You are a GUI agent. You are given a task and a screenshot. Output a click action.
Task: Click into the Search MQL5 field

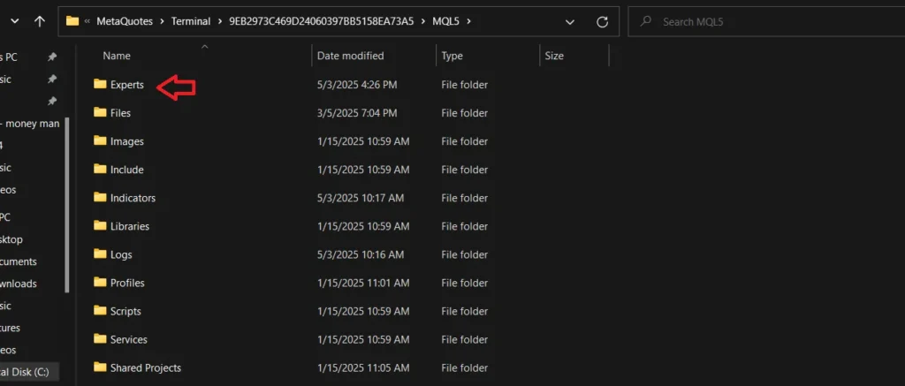[766, 22]
